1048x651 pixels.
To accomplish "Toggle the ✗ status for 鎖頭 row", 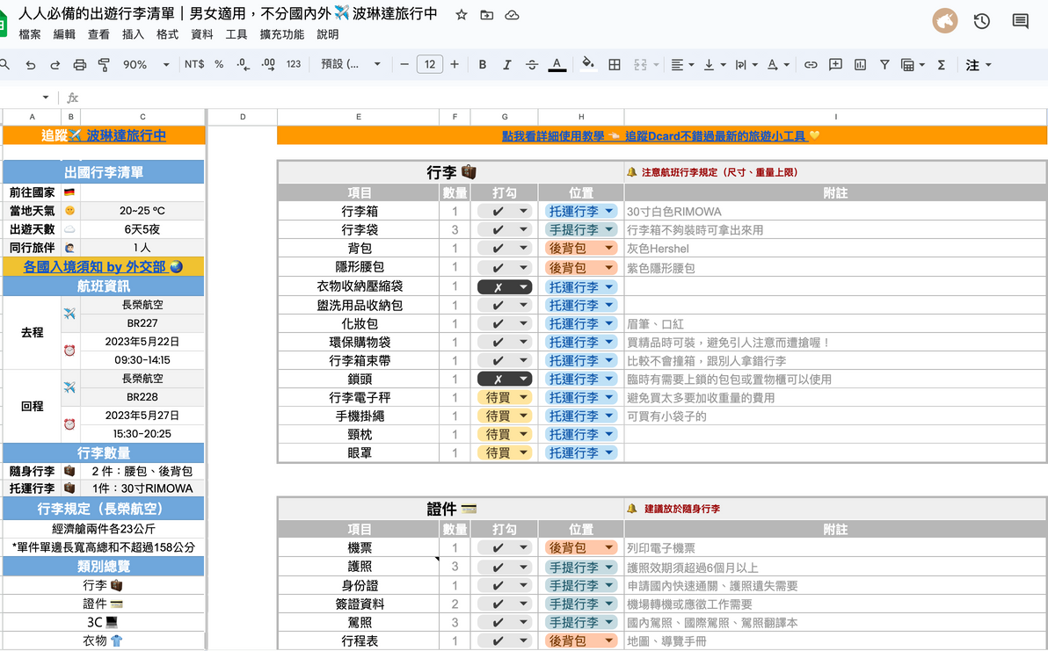I will (505, 379).
